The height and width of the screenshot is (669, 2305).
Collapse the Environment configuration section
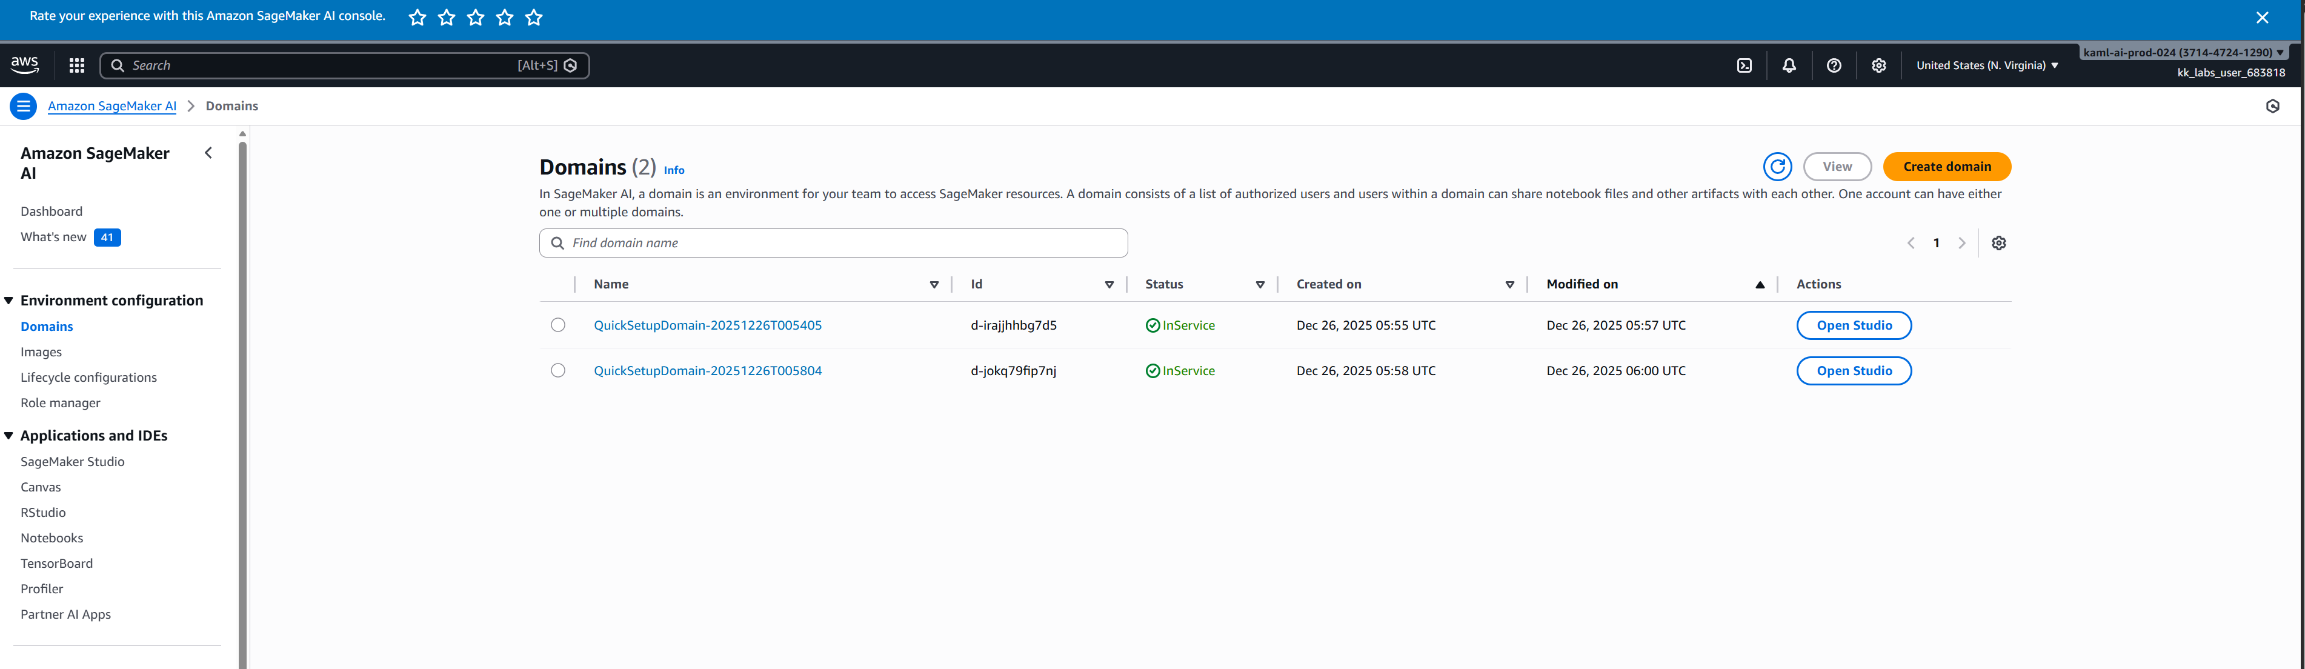9,301
